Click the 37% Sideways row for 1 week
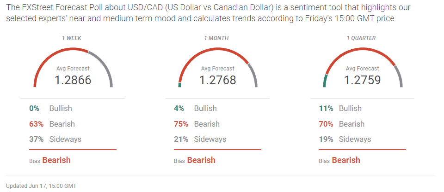Screen dimensions: 444x192 [x=55, y=139]
